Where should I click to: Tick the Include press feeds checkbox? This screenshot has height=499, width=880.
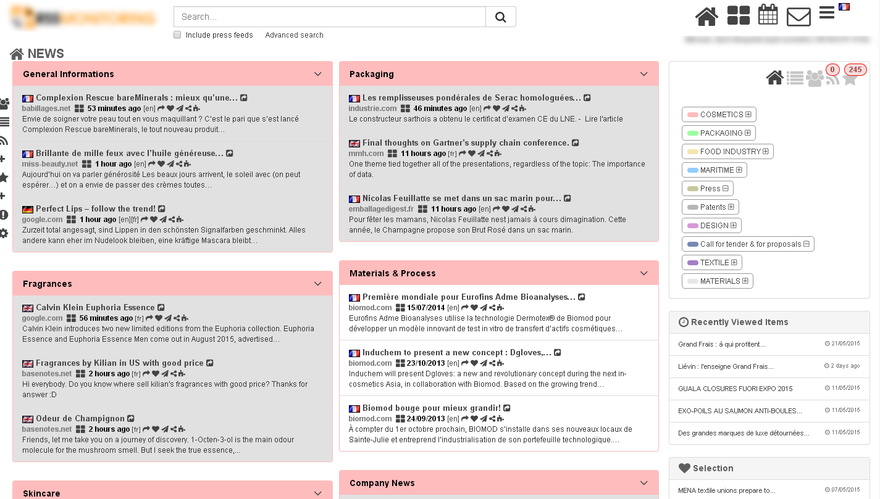pyautogui.click(x=177, y=35)
